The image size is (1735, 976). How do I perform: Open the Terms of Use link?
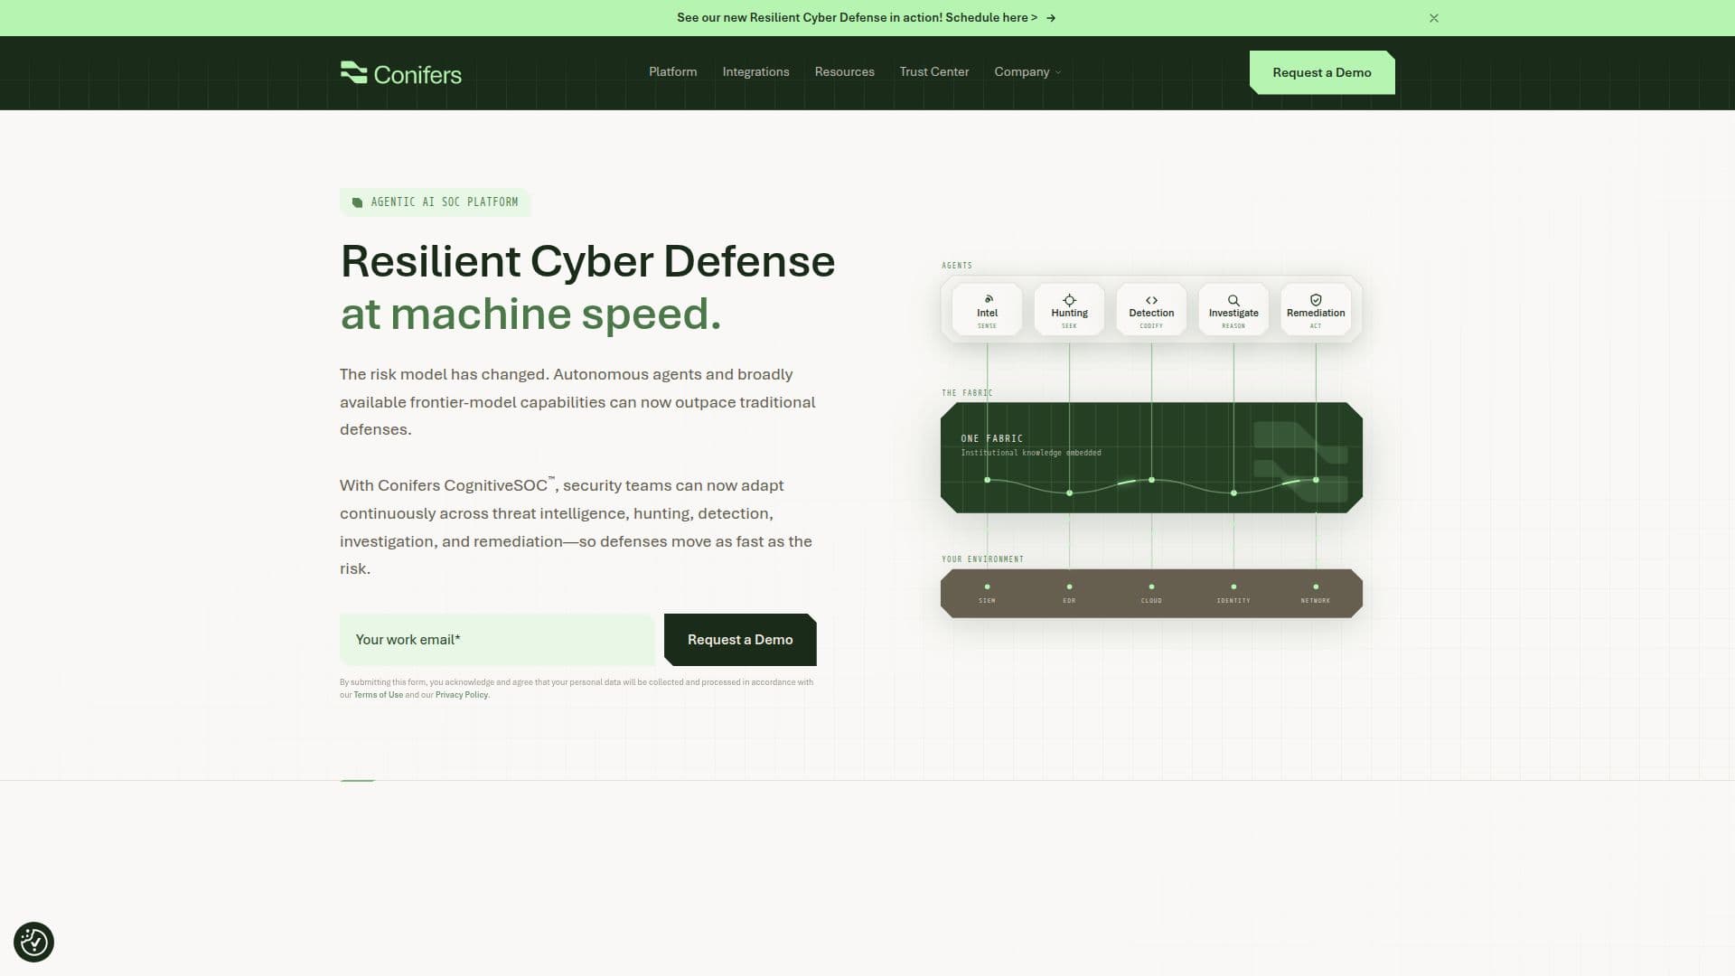(378, 695)
